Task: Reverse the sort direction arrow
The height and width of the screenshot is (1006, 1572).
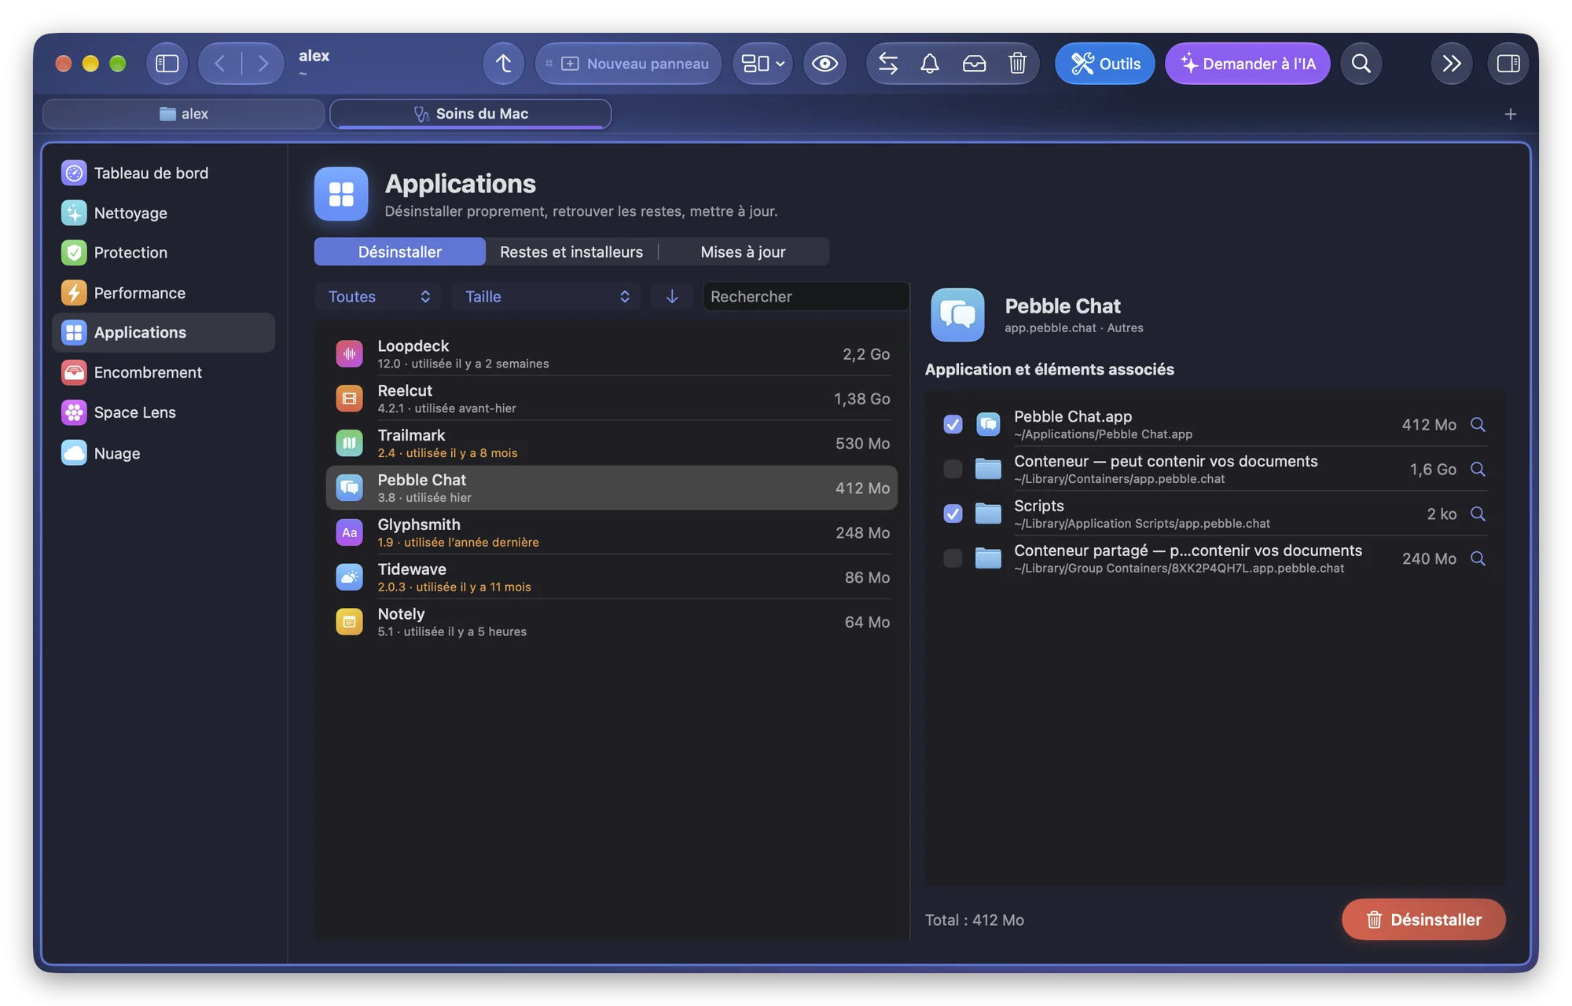Action: pos(672,297)
